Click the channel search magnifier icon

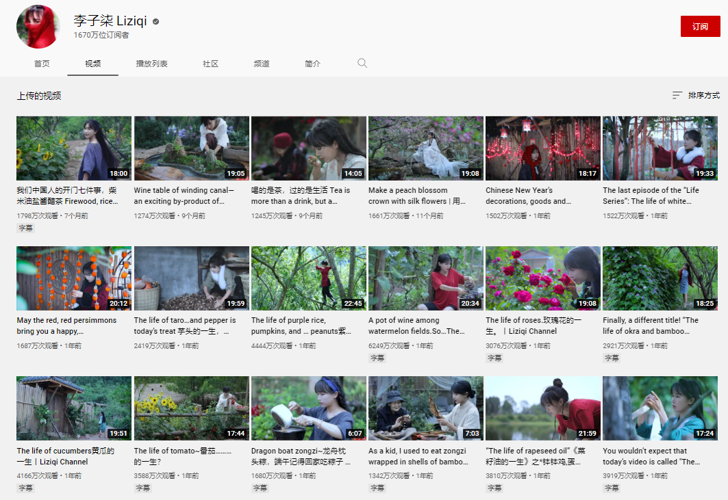click(362, 63)
